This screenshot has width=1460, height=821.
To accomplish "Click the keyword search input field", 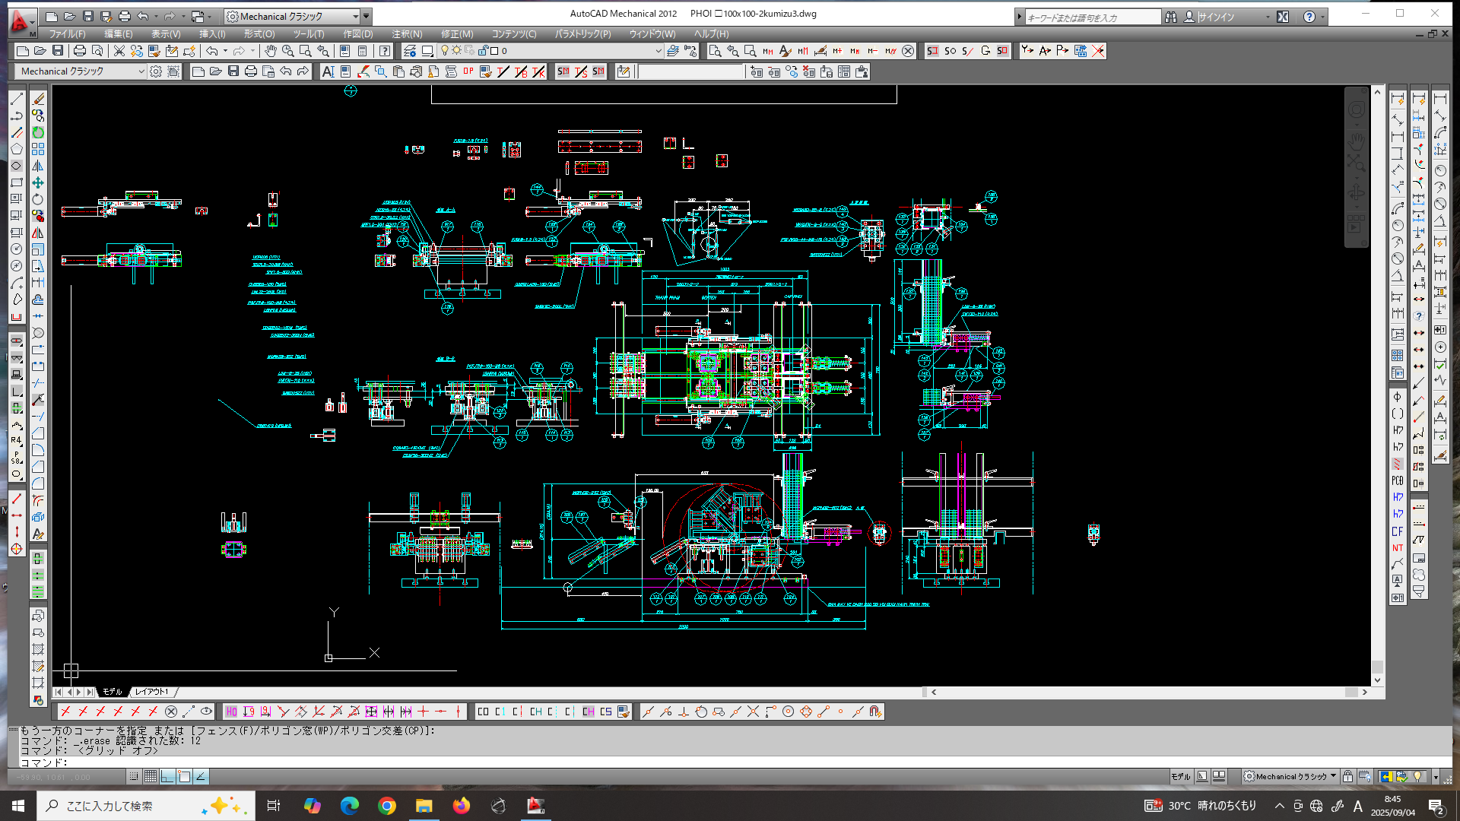I will [1091, 17].
